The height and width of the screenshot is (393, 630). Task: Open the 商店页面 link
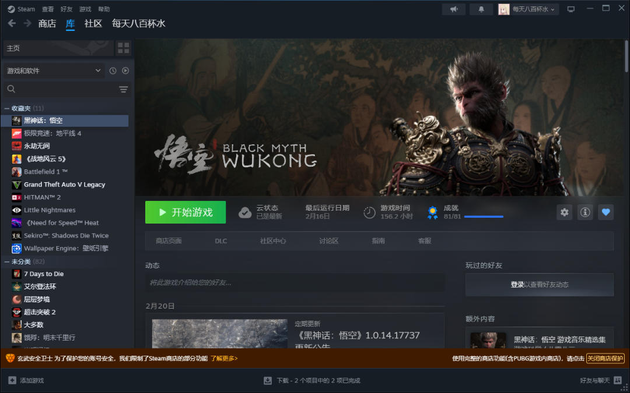coord(169,241)
